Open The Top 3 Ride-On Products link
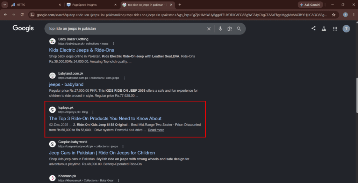 [x=105, y=119]
